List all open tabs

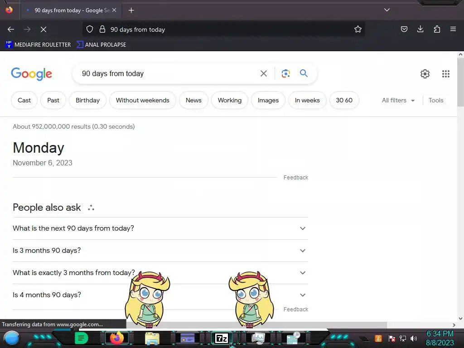coord(387,10)
